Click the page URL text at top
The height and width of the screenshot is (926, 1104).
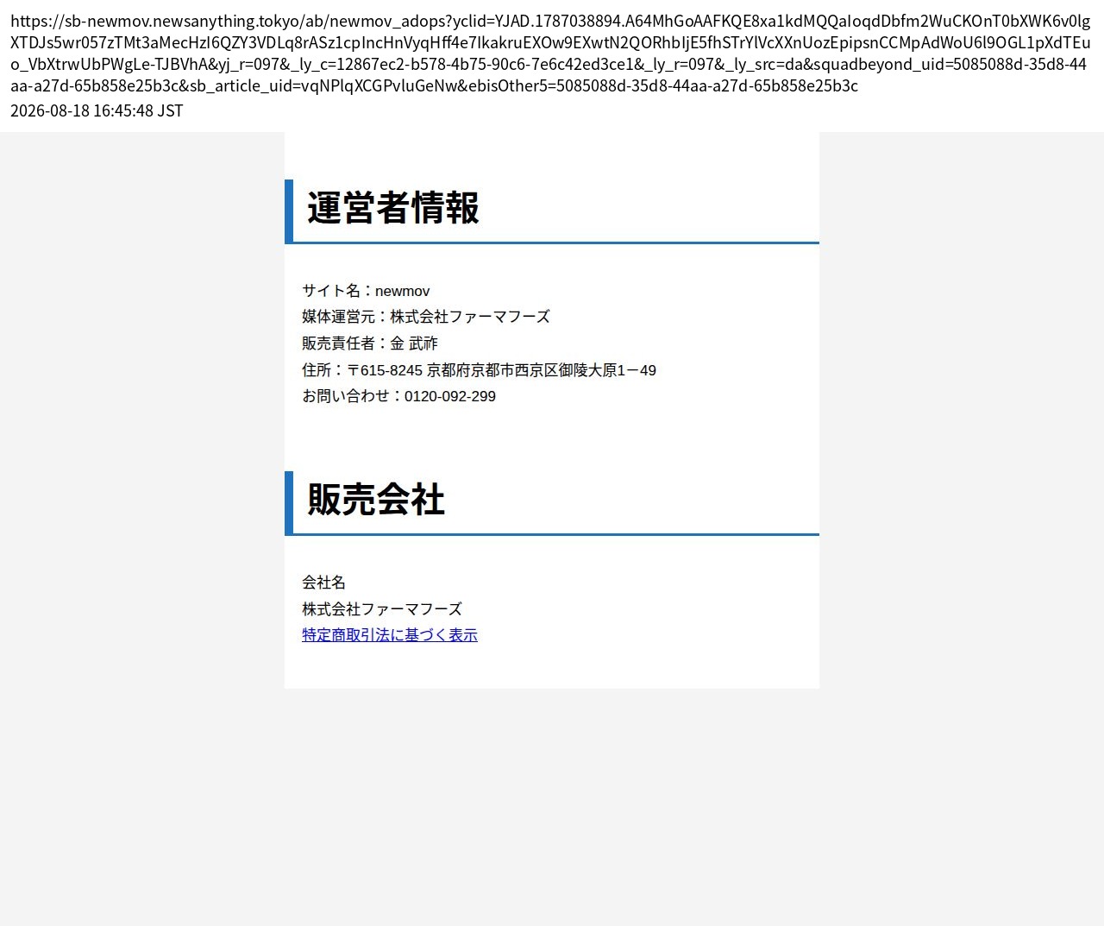tap(550, 53)
